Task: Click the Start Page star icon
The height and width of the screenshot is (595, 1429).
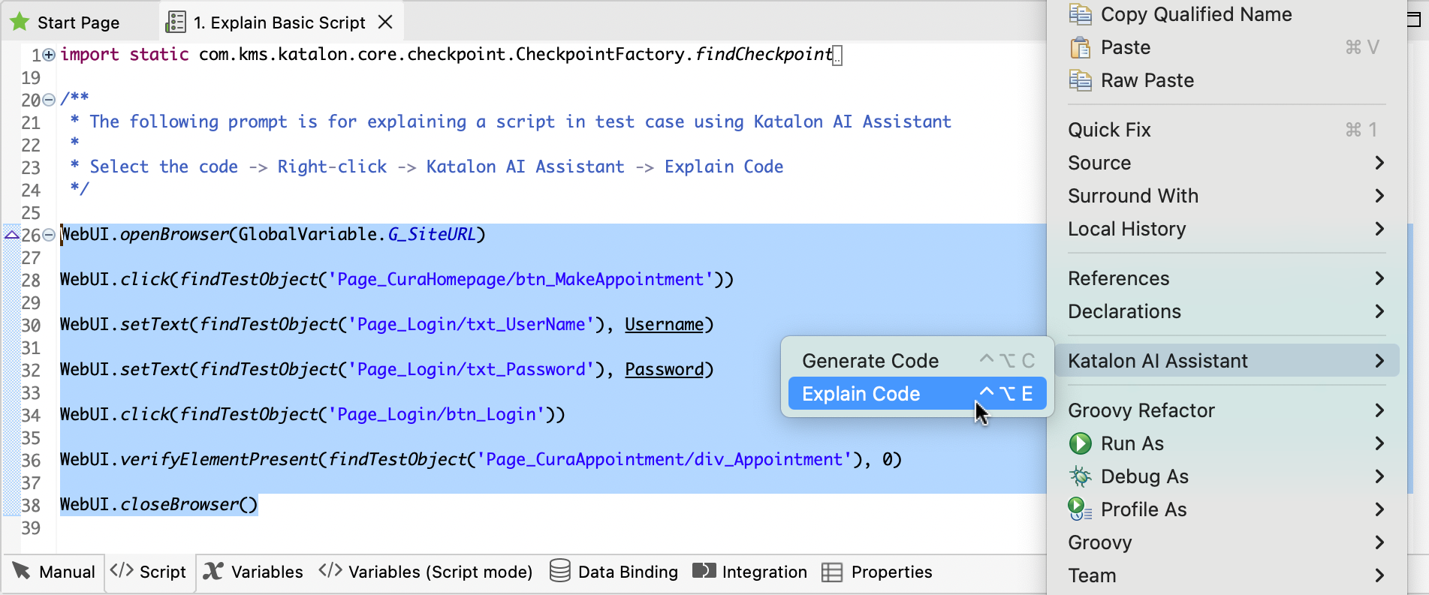Action: 20,22
